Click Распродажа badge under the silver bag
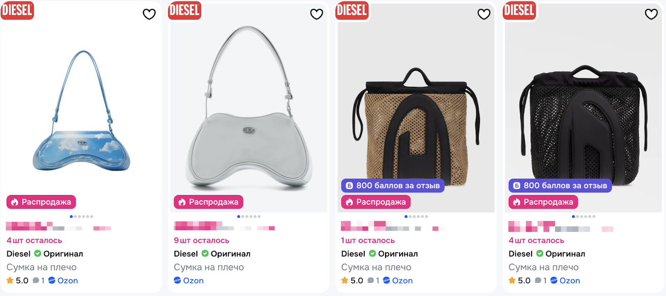This screenshot has width=666, height=296. click(x=209, y=202)
